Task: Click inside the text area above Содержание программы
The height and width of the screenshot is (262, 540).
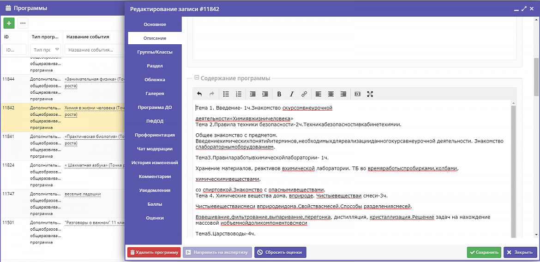Action: click(x=354, y=40)
